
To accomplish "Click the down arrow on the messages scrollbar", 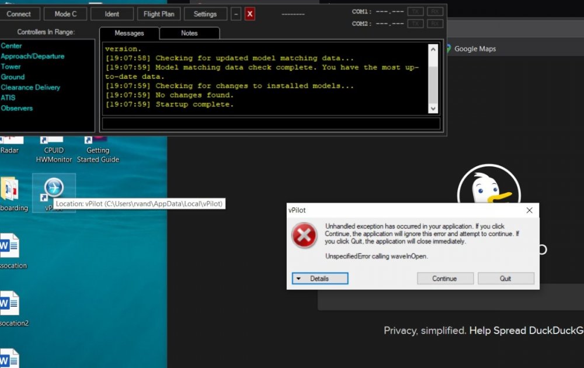I will click(433, 109).
